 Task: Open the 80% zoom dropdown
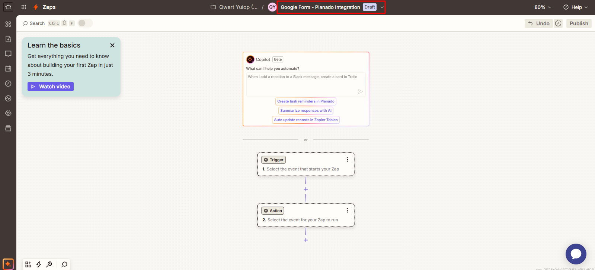tap(543, 7)
